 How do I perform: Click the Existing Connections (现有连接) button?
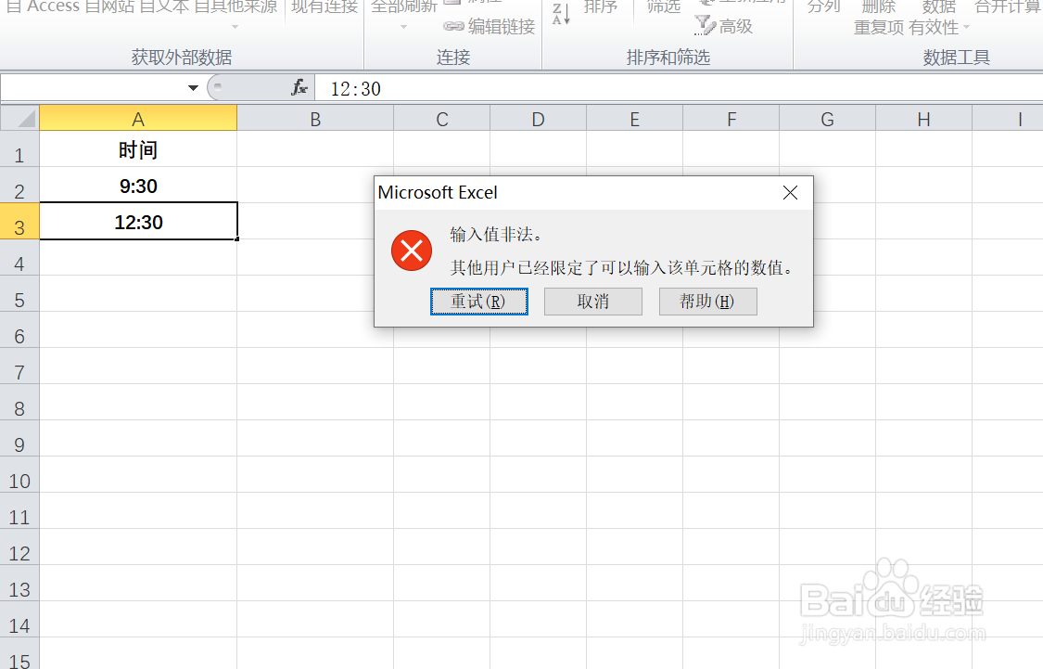324,8
